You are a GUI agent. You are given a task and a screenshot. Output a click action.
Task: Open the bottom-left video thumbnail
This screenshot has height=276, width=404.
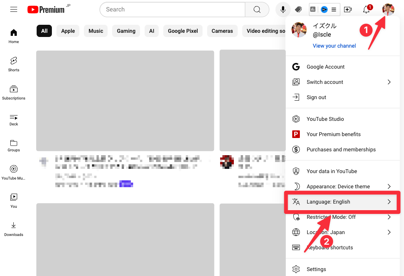[125, 239]
